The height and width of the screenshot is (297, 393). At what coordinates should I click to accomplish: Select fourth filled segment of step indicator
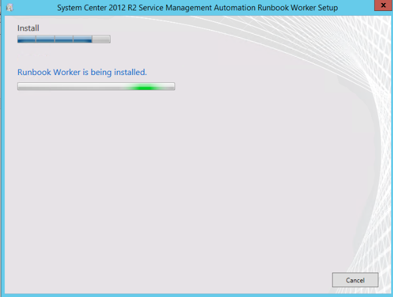tap(82, 39)
